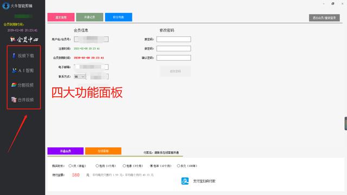Choose the 包月 (1个月) monthly option
This screenshot has width=347, height=195.
[x=97, y=166]
